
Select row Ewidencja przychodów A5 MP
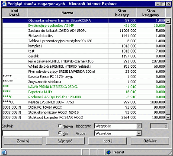pos(84,25)
